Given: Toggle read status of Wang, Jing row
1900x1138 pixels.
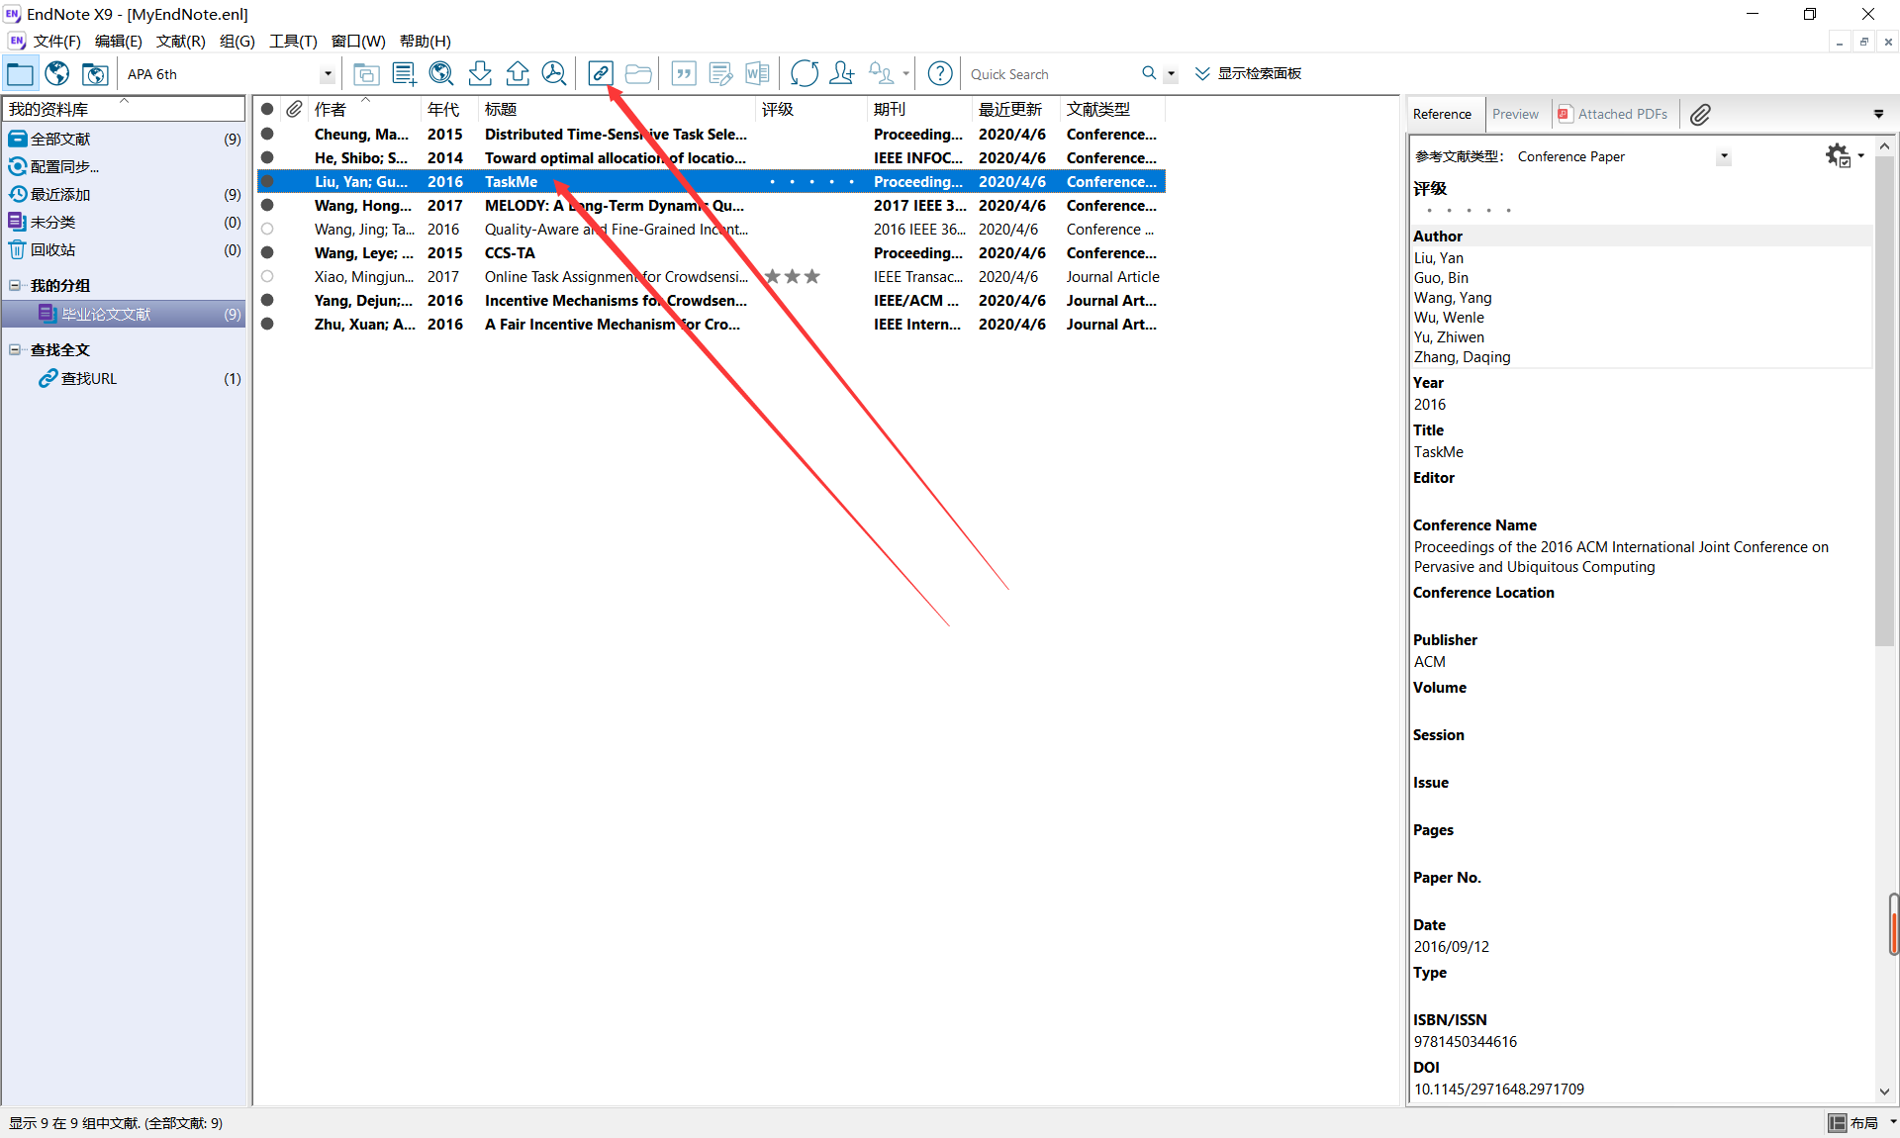Looking at the screenshot, I should [267, 229].
